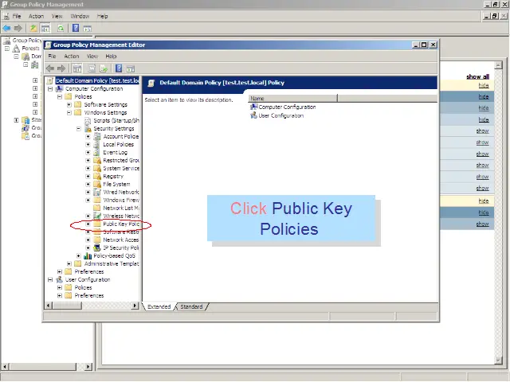Click the Scripts (Startup/Shutdown) icon
The height and width of the screenshot is (382, 510).
[x=97, y=120]
